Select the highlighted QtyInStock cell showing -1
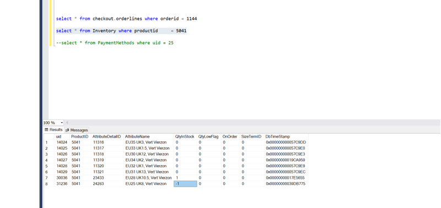 pos(185,184)
